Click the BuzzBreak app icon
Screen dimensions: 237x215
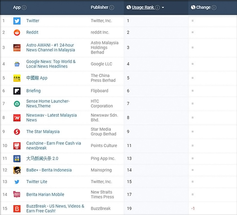tap(17, 209)
